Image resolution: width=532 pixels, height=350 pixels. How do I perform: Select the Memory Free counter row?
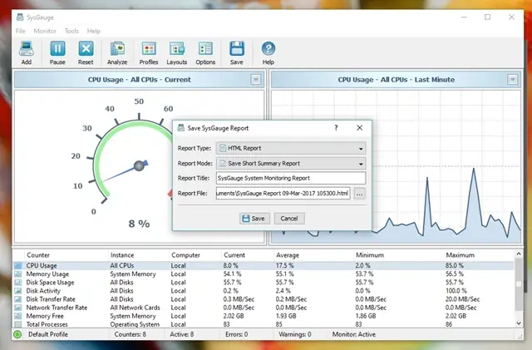click(264, 316)
